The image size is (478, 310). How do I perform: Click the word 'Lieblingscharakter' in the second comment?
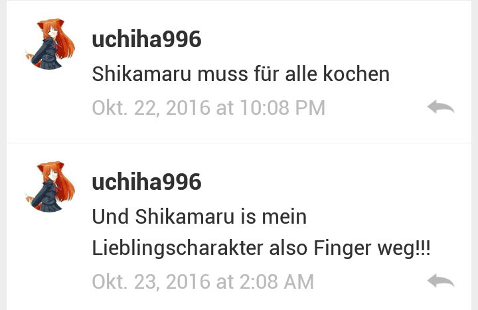click(177, 248)
